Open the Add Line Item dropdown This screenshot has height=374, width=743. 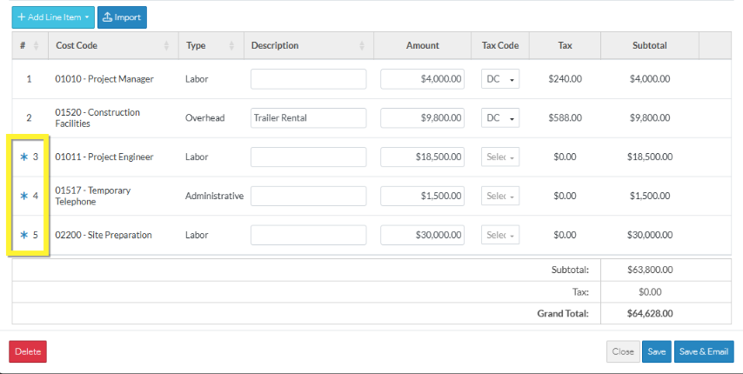tap(53, 17)
